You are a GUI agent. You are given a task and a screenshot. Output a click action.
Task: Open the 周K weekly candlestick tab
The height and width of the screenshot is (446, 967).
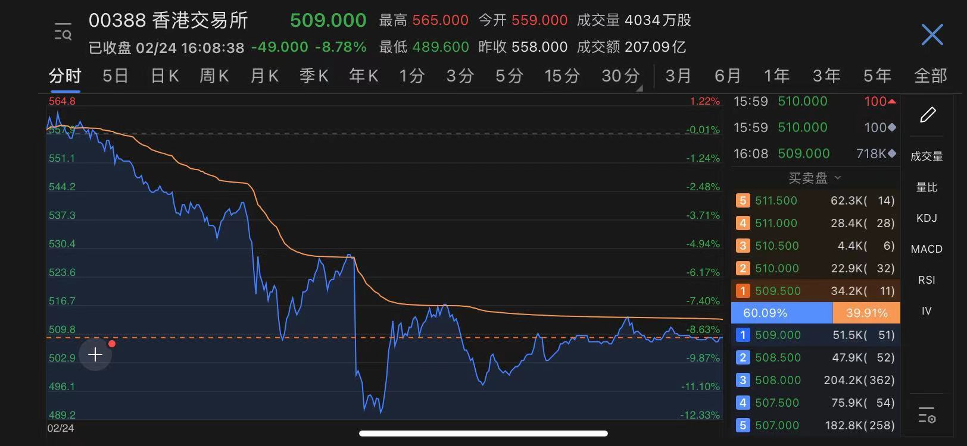(214, 76)
